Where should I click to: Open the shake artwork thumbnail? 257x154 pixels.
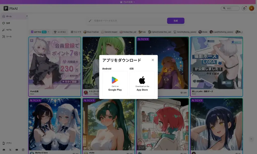pyautogui.click(x=108, y=124)
